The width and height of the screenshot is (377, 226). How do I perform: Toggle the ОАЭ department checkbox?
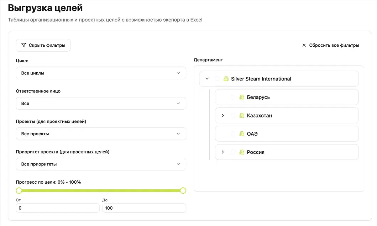click(233, 134)
